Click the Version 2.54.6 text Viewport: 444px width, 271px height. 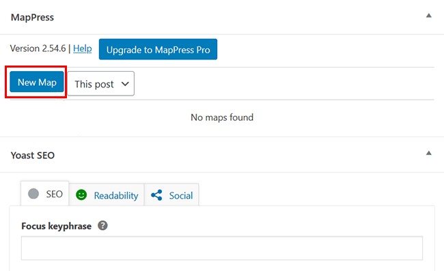[38, 48]
